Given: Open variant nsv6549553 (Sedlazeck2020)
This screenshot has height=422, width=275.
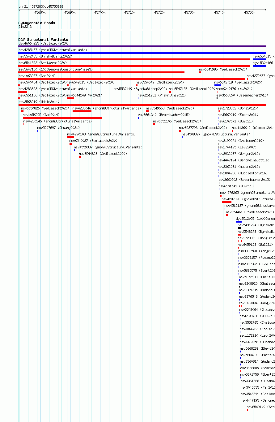Looking at the screenshot, I should [x=170, y=109].
